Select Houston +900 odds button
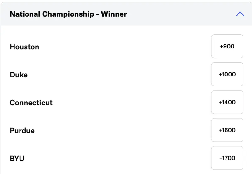This screenshot has width=252, height=174. tap(227, 46)
